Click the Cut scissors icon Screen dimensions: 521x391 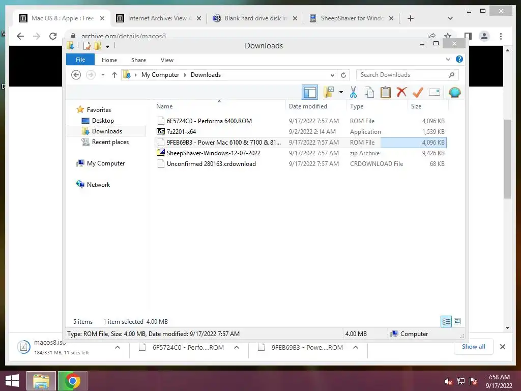pos(353,92)
